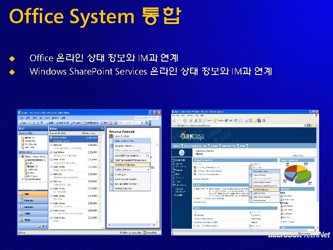Click the Pictures link in Quick Launch
Viewport: 333px width, 250px height.
(179, 170)
